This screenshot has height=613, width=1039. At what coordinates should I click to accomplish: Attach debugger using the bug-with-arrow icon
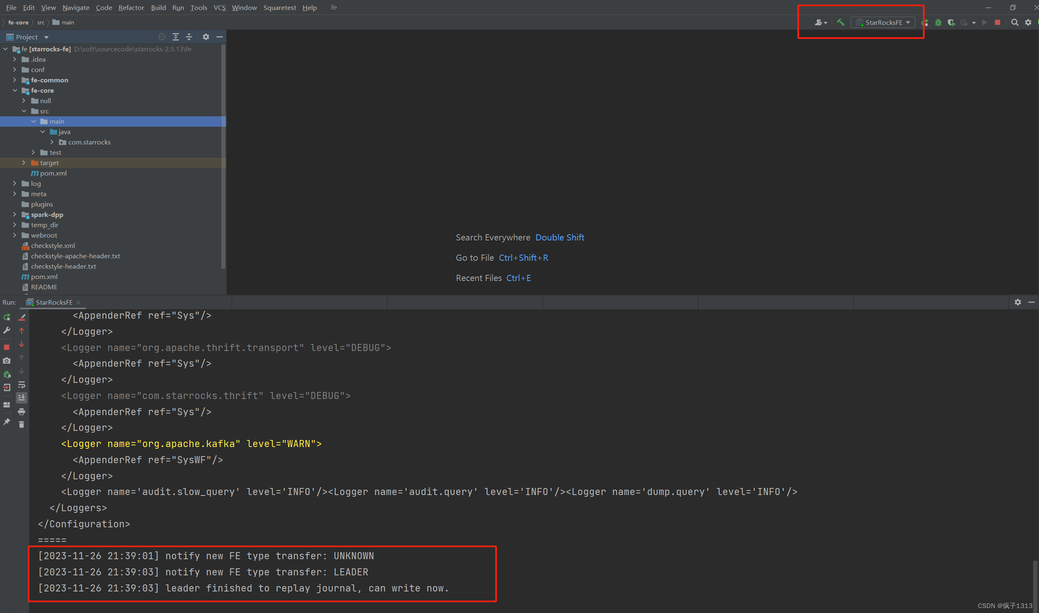point(7,374)
